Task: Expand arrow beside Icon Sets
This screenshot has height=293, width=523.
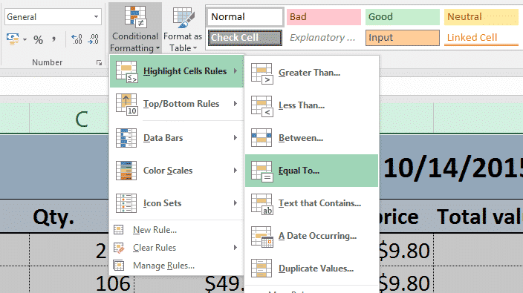Action: [235, 203]
